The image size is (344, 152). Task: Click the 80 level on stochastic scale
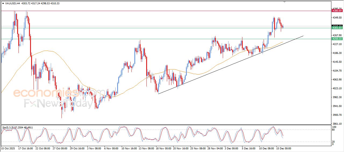[334, 130]
